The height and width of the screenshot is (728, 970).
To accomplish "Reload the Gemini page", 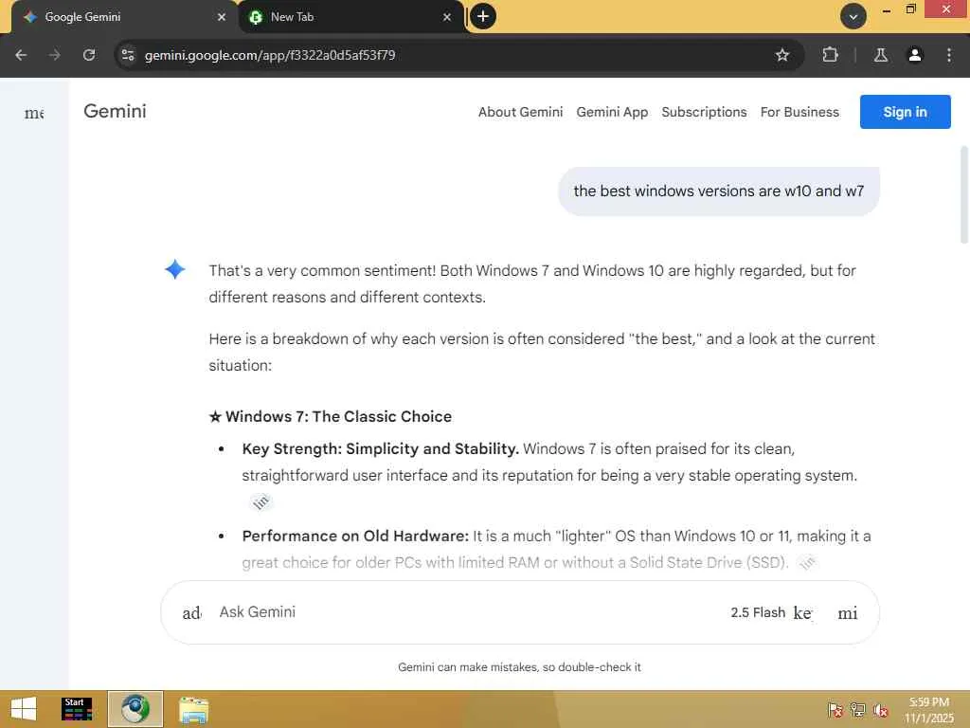I will 89,55.
